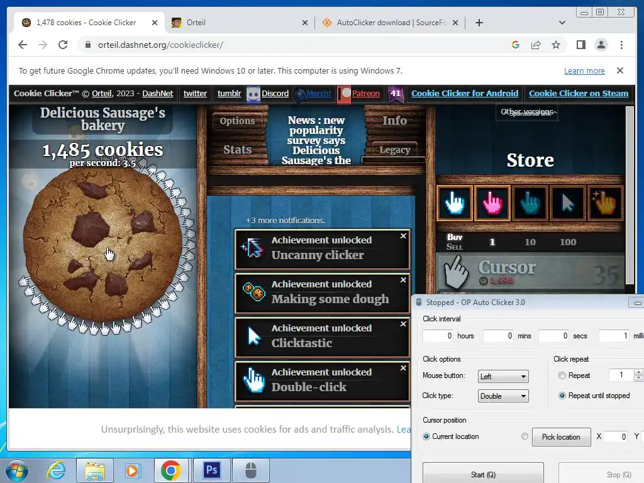This screenshot has width=644, height=483.
Task: Rename Delicious Sausage's bakery title
Action: tap(103, 119)
